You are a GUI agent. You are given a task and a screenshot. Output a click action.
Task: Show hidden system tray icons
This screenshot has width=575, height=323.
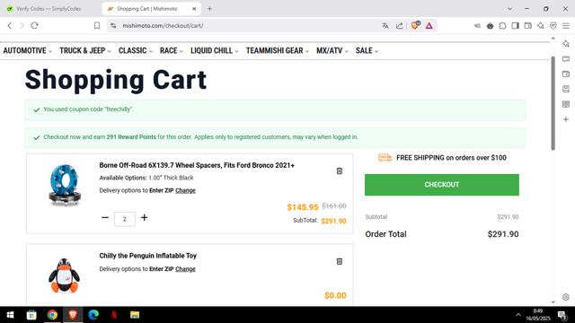[518, 315]
